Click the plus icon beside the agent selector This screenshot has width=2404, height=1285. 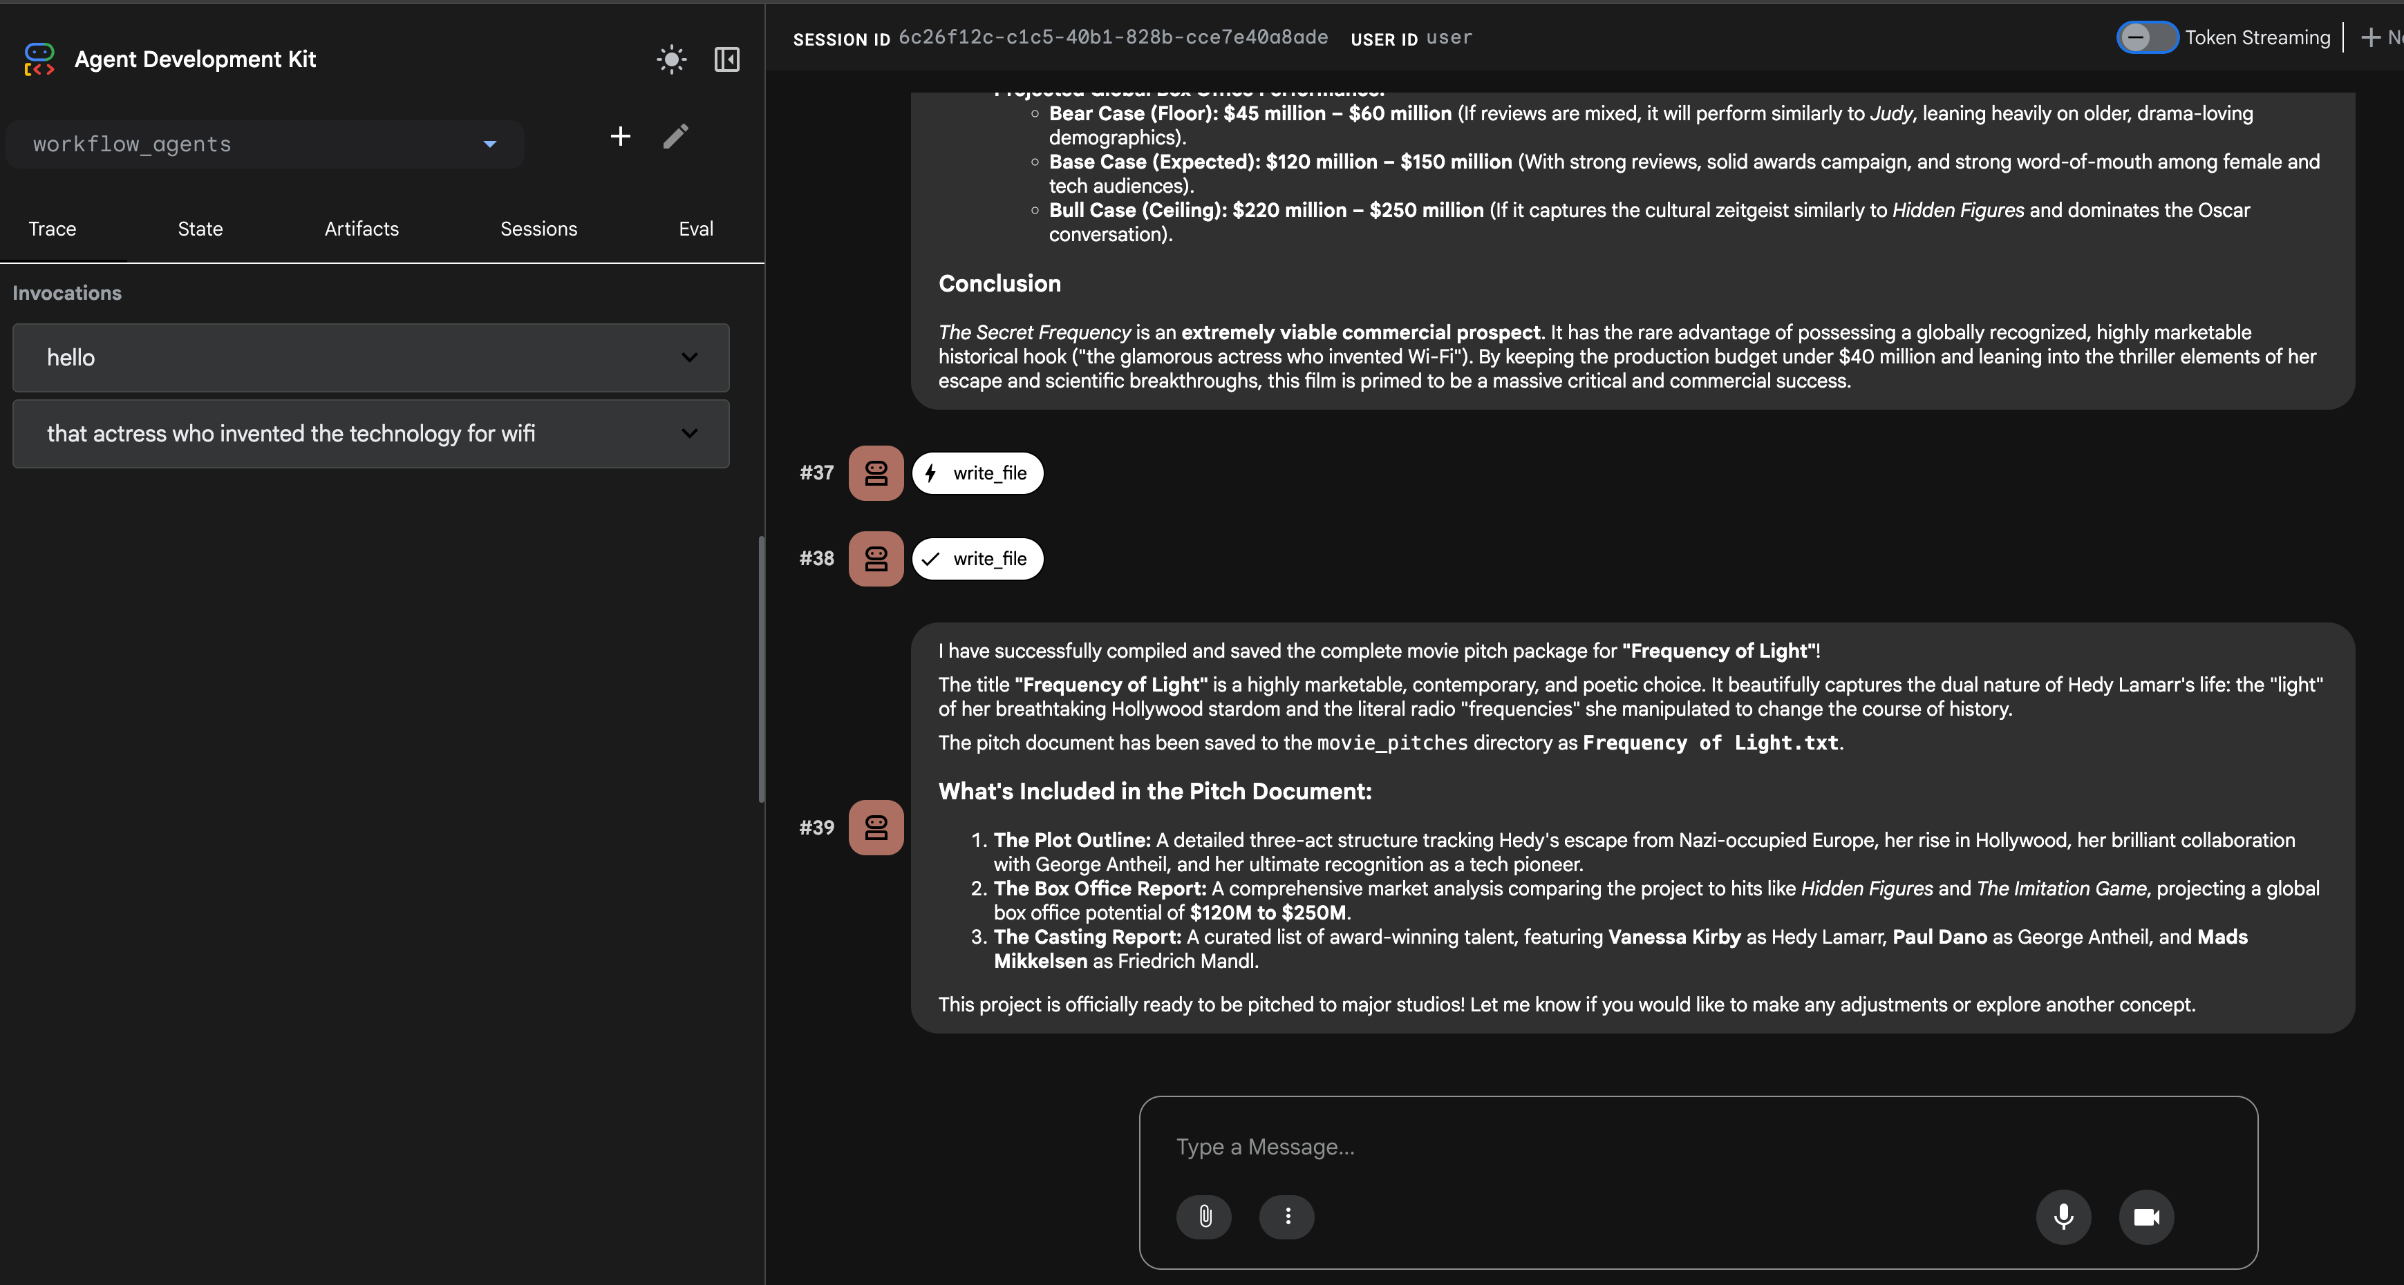coord(621,136)
